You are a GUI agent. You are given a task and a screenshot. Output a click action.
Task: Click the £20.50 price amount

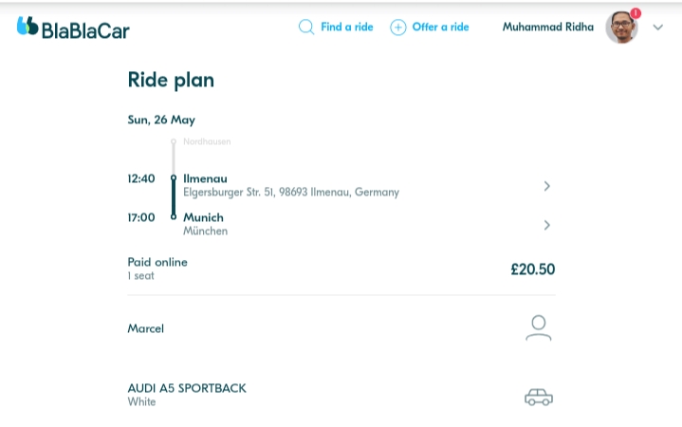[532, 269]
